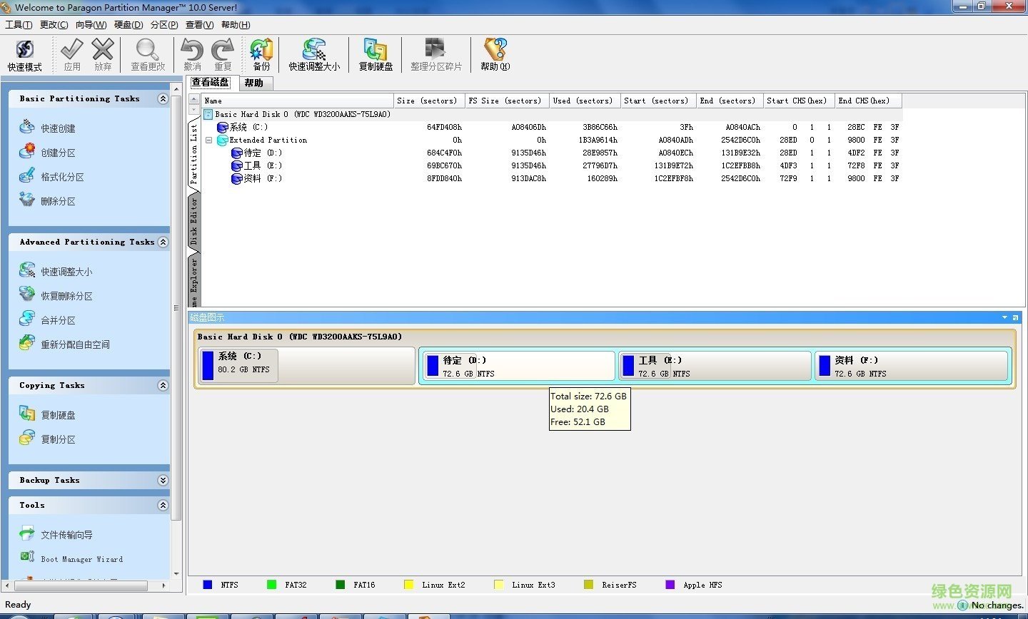
Task: Sort by the Size (sectors) column header
Action: click(x=427, y=101)
